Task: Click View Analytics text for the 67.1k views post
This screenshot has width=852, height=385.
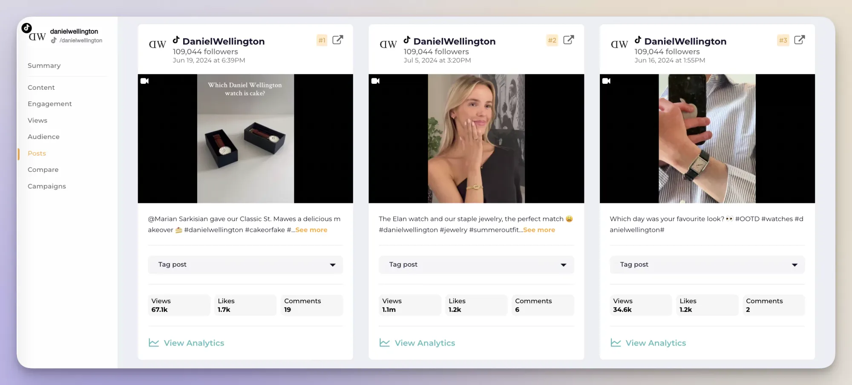Action: [194, 343]
